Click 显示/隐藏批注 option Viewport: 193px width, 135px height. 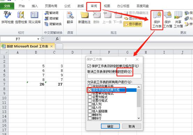(136, 13)
